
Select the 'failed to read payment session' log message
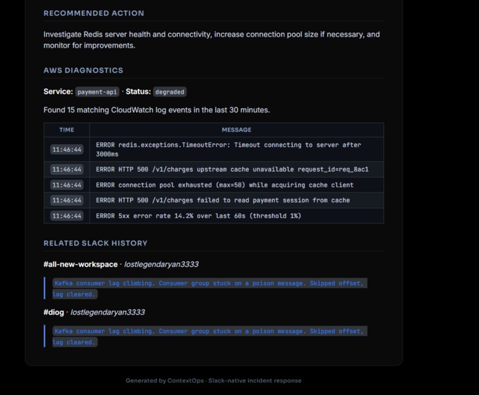[223, 201]
